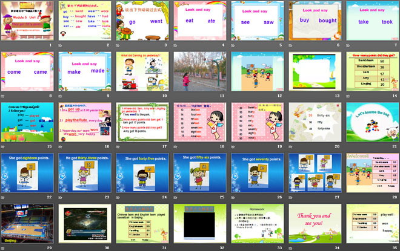This screenshot has height=251, width=400.
Task: Select slide 12 cartoon kids playing basketball
Action: pyautogui.click(x=258, y=71)
